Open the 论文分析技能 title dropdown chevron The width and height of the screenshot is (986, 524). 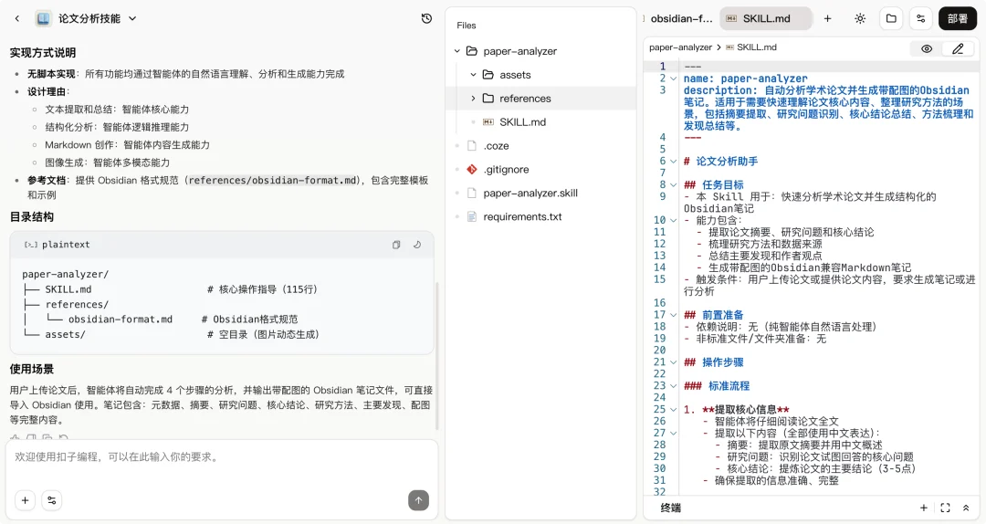tap(132, 19)
